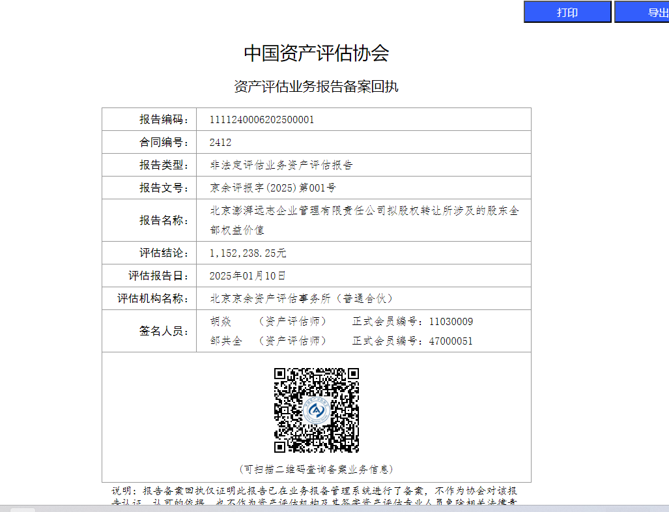
Task: Click report number 1111240006202500001
Action: [262, 120]
